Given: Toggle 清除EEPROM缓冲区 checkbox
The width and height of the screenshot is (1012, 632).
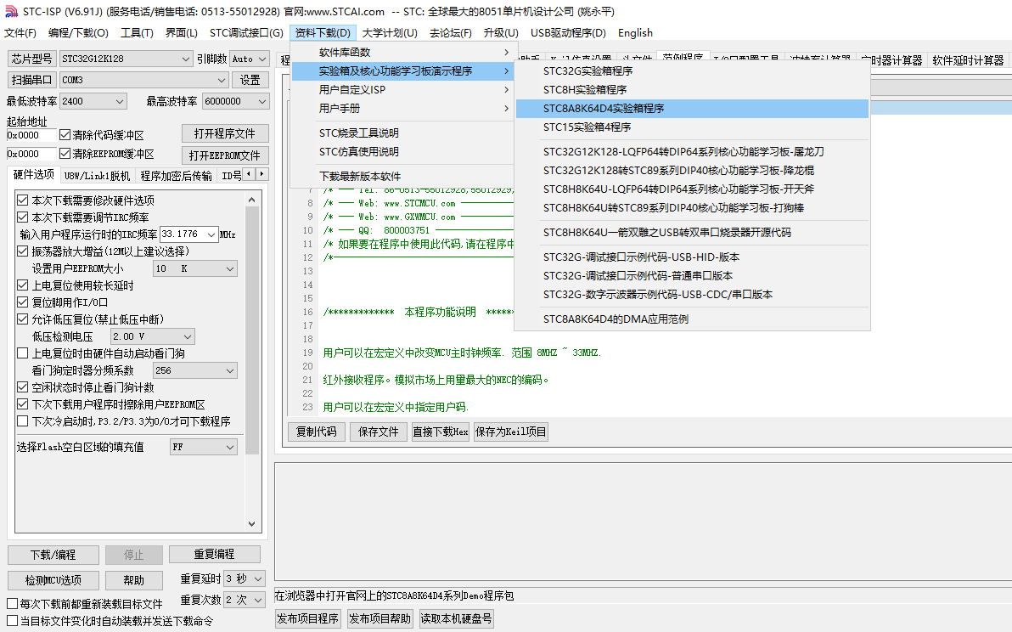Looking at the screenshot, I should [x=65, y=154].
